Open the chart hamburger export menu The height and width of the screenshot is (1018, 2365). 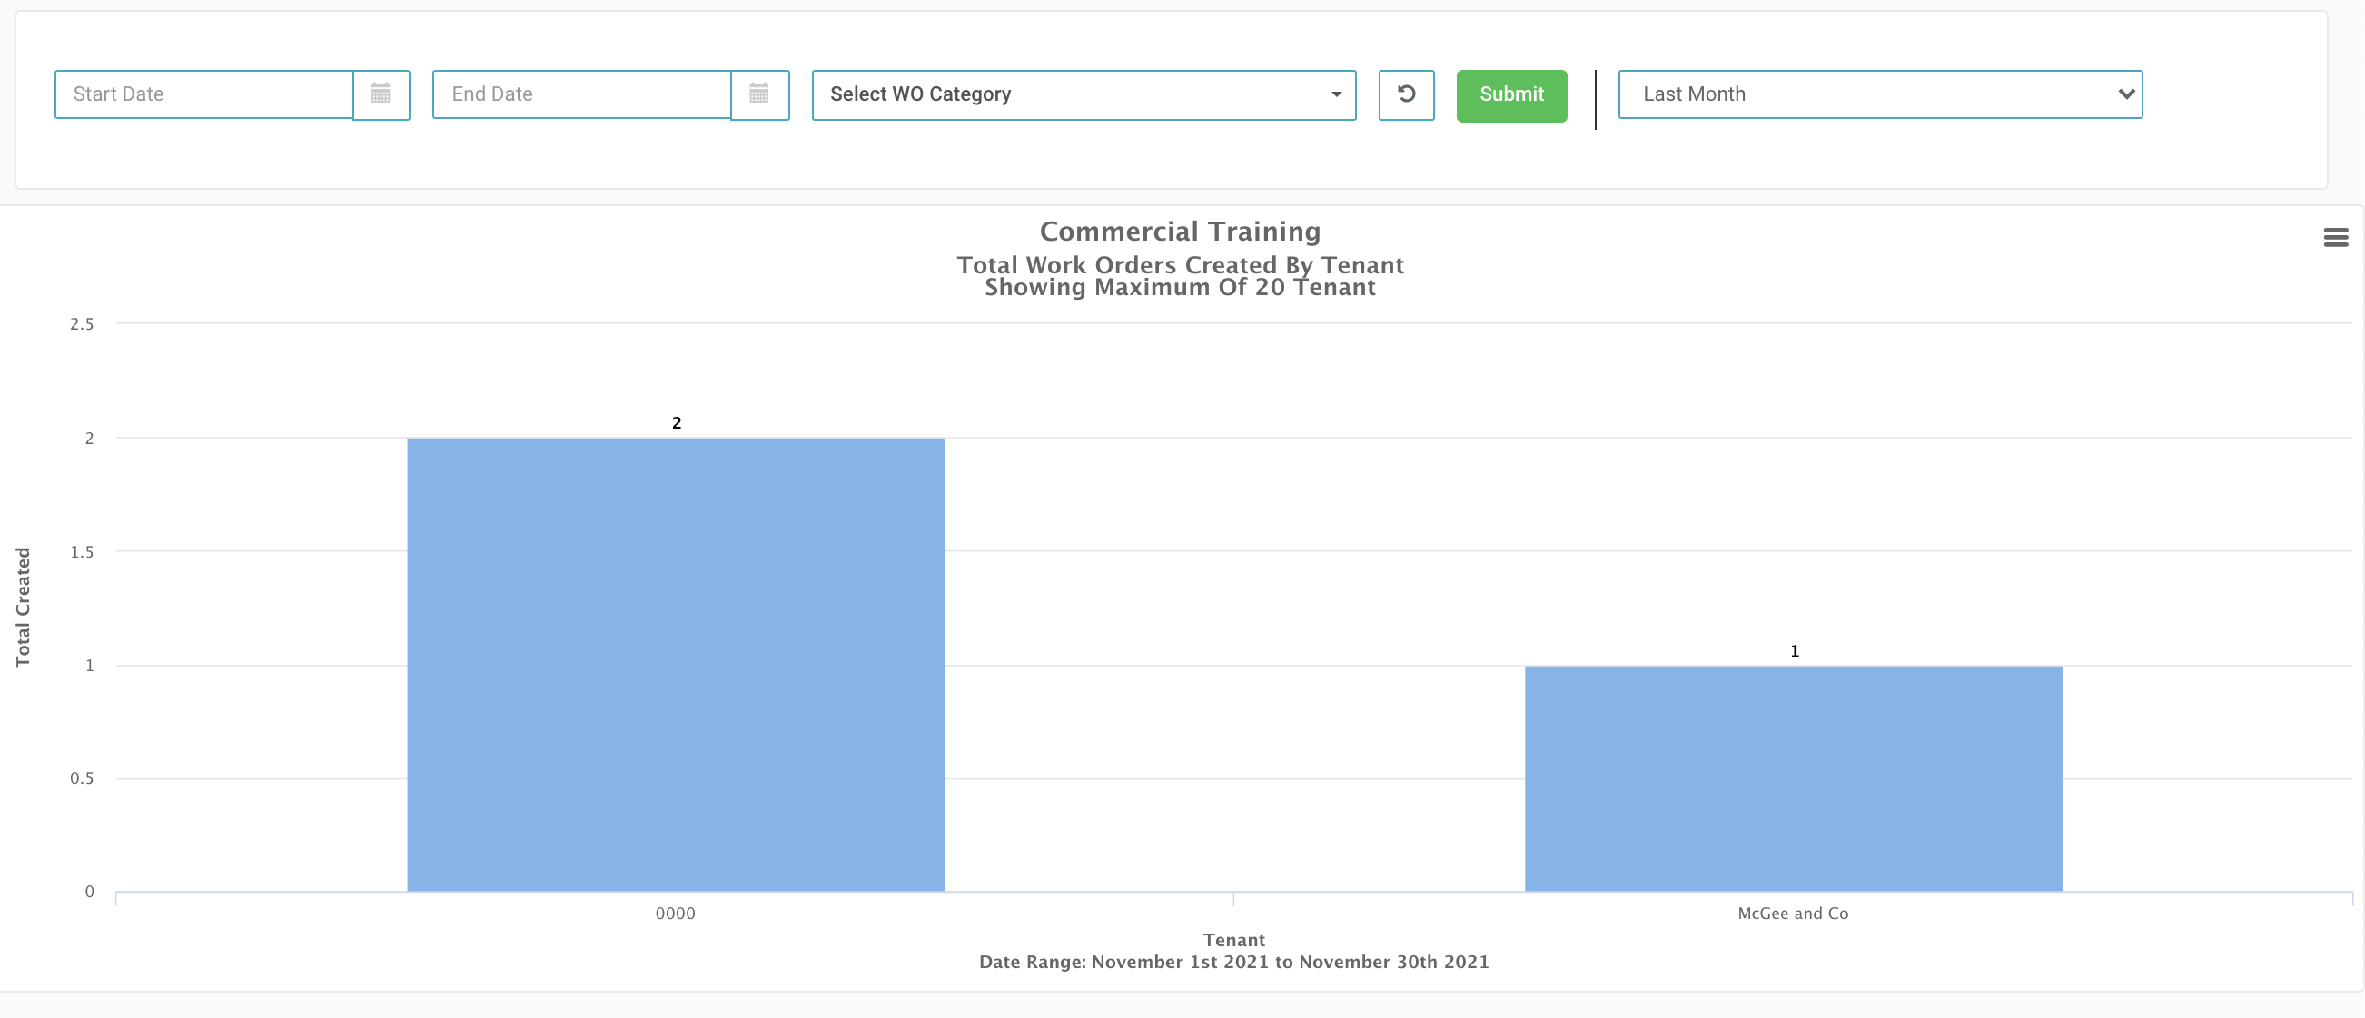pyautogui.click(x=2336, y=238)
